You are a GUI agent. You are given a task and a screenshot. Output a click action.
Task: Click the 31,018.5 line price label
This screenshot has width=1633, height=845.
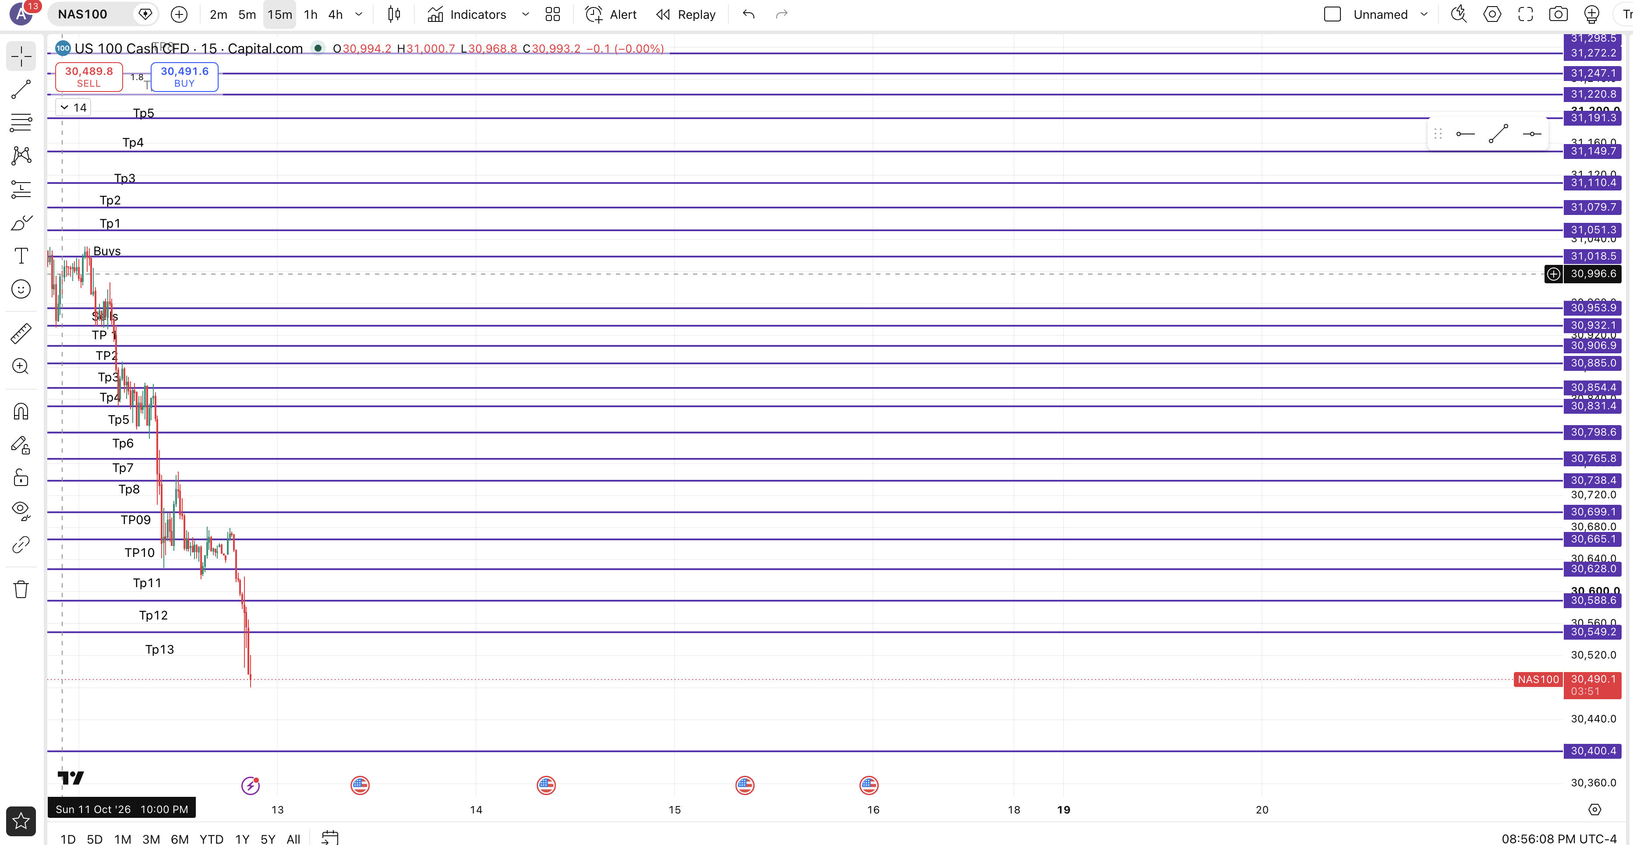click(x=1593, y=257)
